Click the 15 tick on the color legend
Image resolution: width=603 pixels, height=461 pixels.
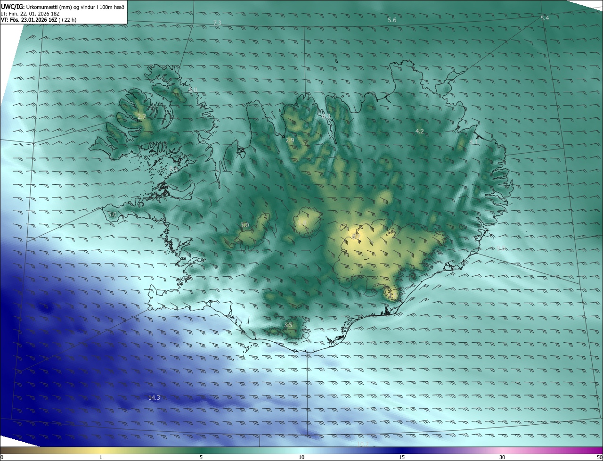point(402,457)
